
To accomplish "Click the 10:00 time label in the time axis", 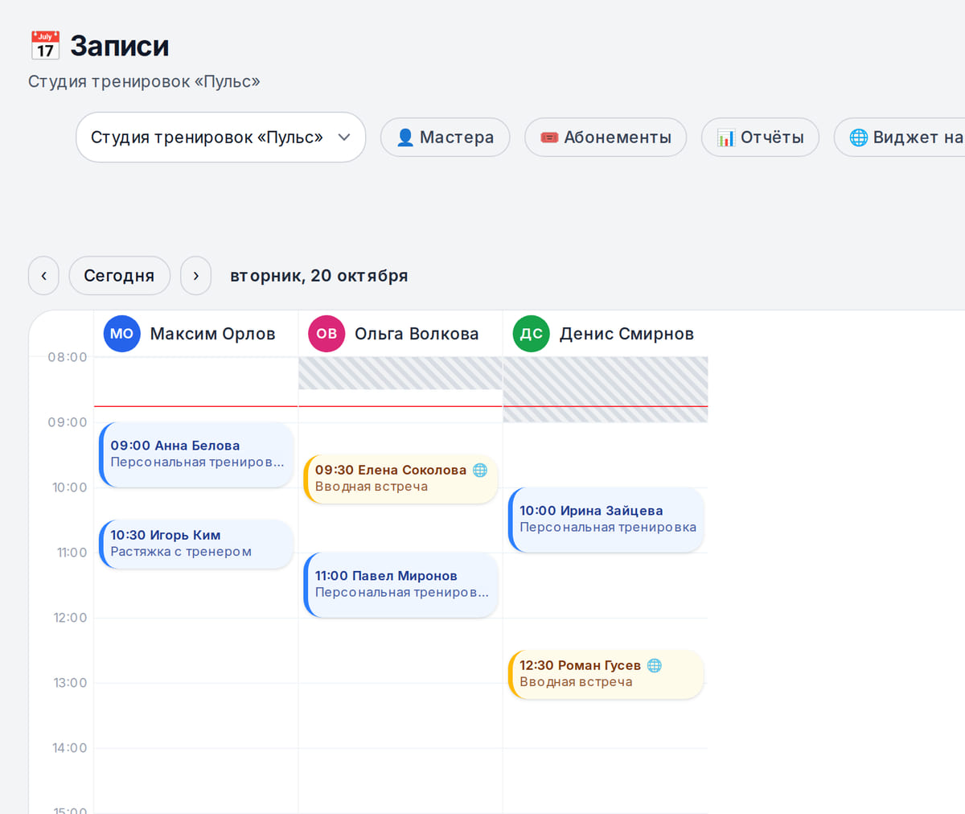I will pyautogui.click(x=70, y=487).
